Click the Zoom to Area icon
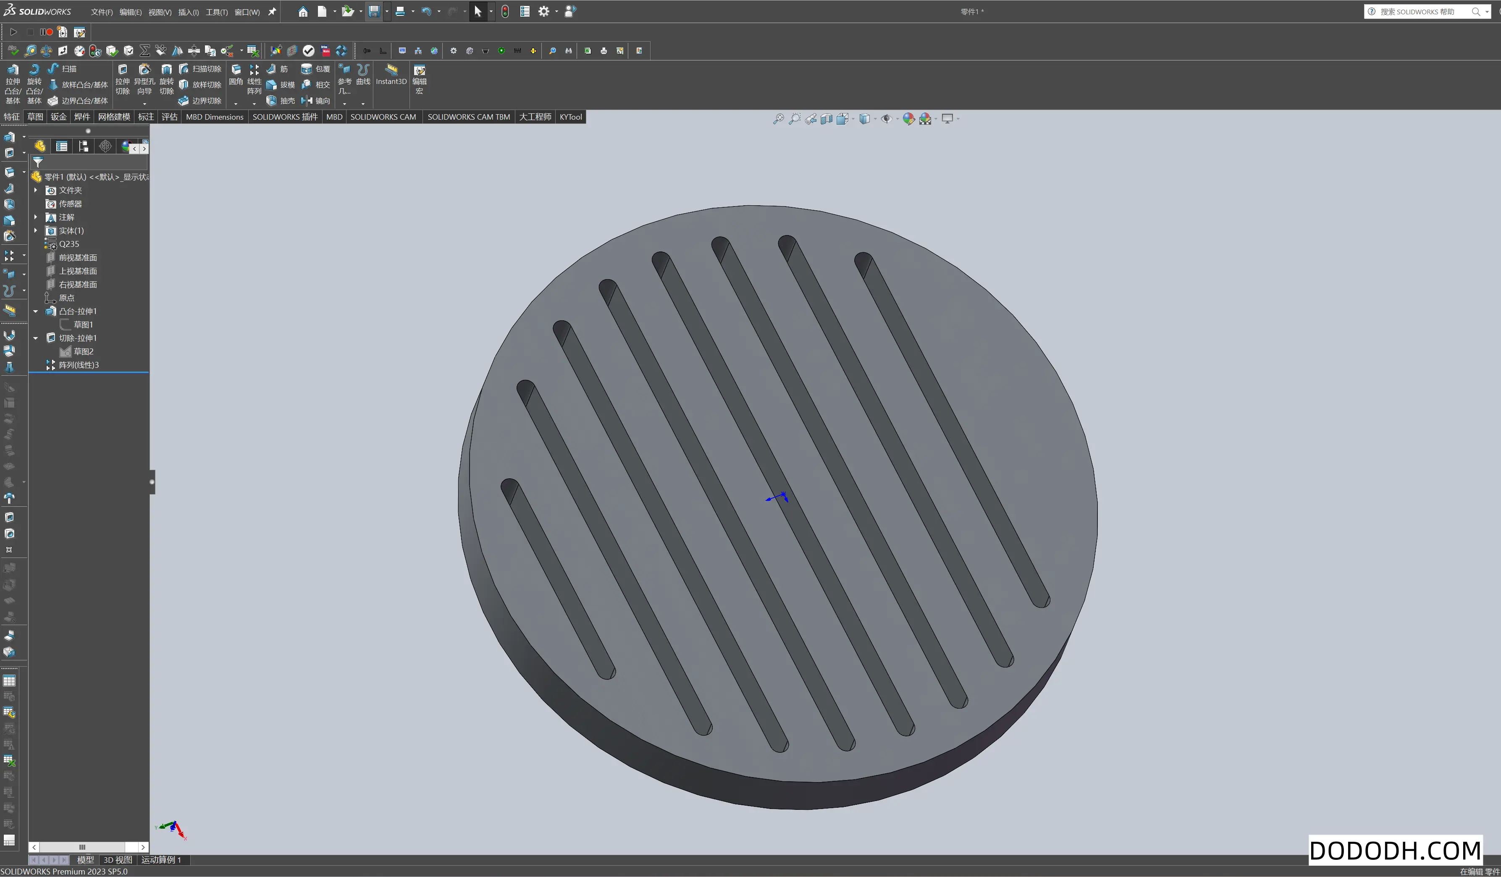Viewport: 1501px width, 877px height. point(794,119)
